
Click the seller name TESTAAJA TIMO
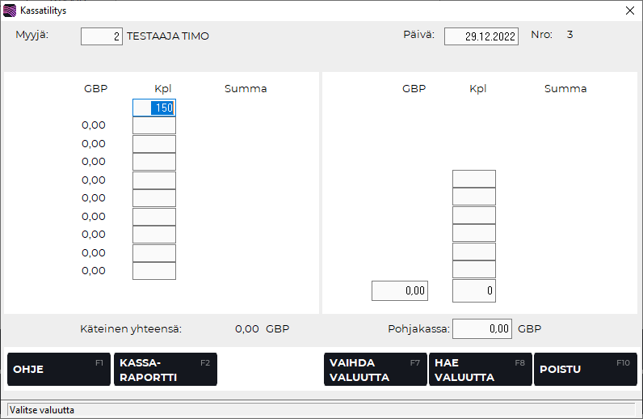[168, 36]
